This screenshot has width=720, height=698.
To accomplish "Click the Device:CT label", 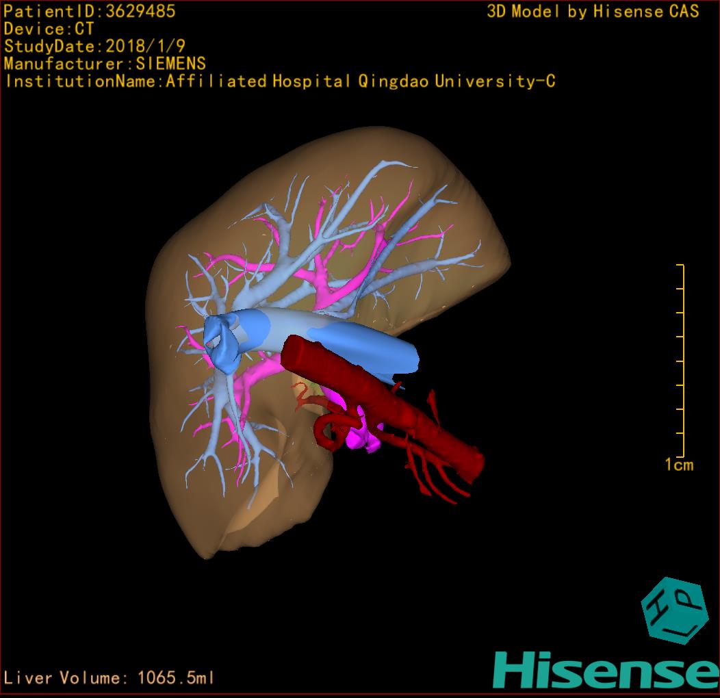I will pyautogui.click(x=49, y=29).
